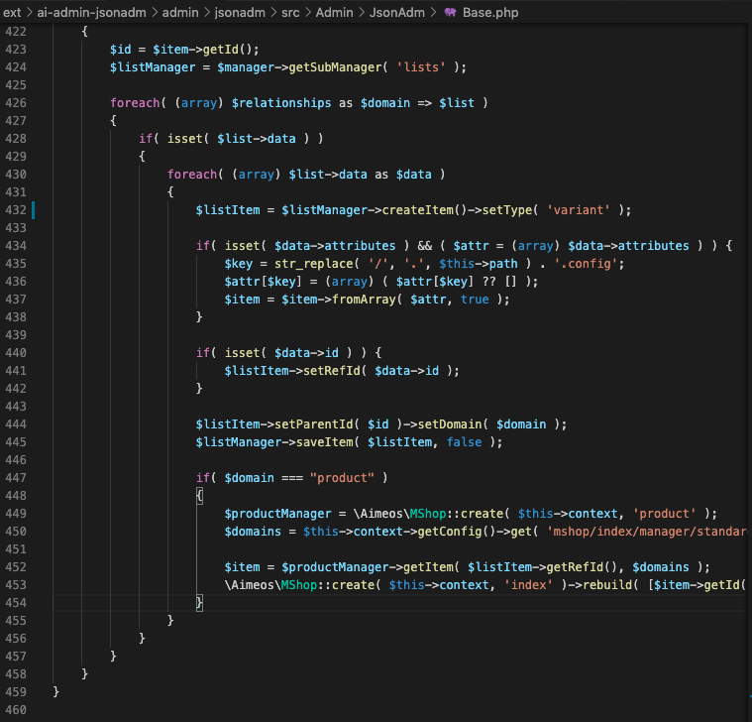Click the 'mshop/index/manager/standar' string
This screenshot has height=722, width=752.
click(647, 532)
